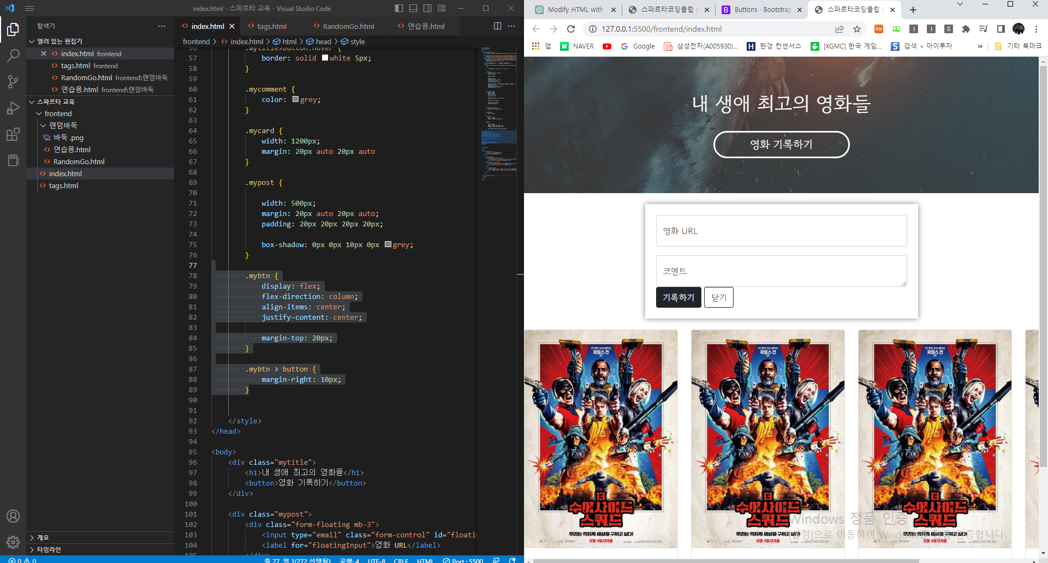The image size is (1048, 563).
Task: Open the Explorer view in VS Code activity bar
Action: point(13,29)
